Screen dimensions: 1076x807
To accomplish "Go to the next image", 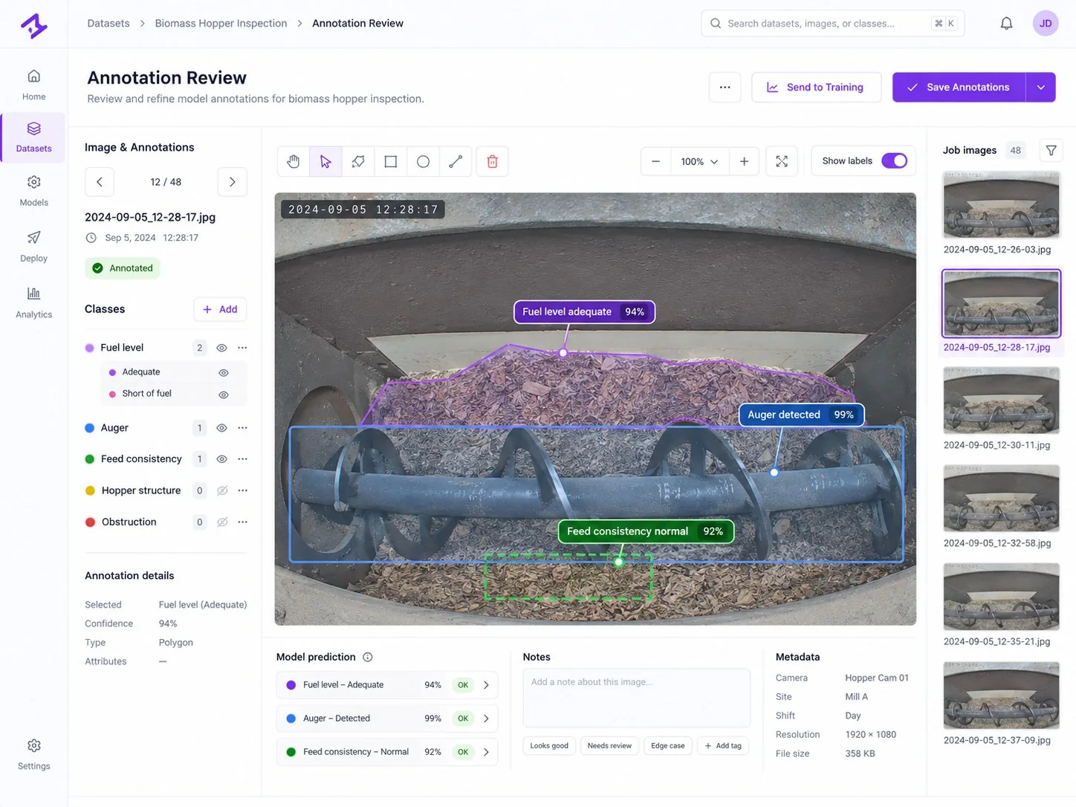I will coord(233,182).
